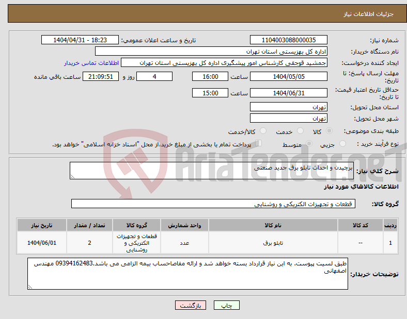Click the جزئیات اطلاعات نیاز header title
Image resolution: width=407 pixels, height=319 pixels.
click(369, 14)
